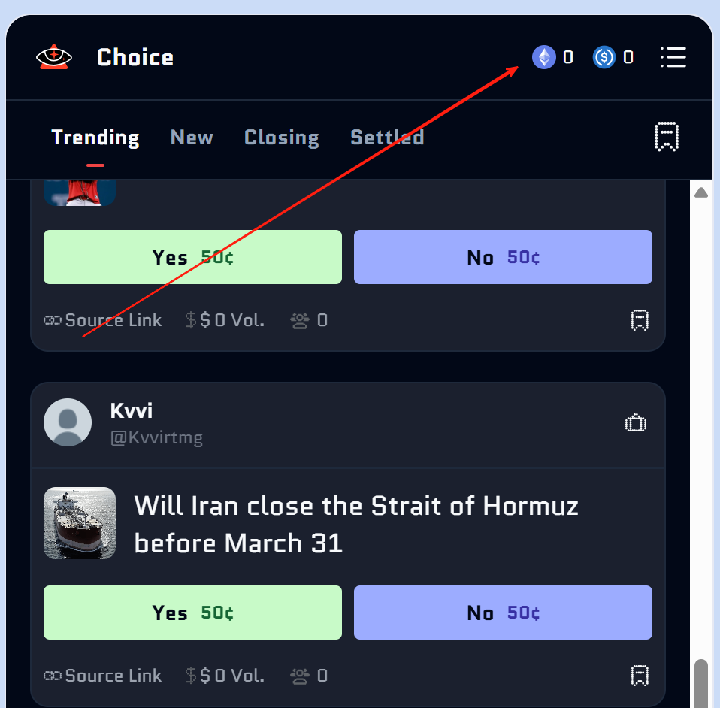The image size is (720, 708).
Task: Click the USDC coin balance icon
Action: pyautogui.click(x=604, y=57)
